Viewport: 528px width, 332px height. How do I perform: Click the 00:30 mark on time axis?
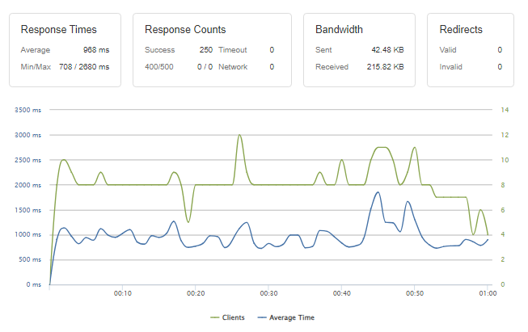(x=268, y=293)
